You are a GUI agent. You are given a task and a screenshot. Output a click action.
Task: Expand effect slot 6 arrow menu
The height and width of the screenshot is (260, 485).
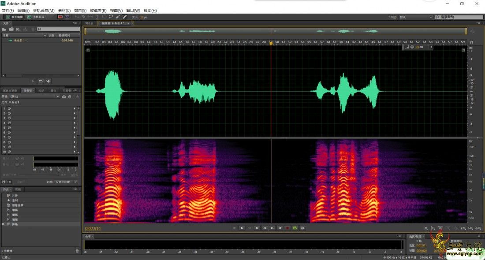click(75, 133)
